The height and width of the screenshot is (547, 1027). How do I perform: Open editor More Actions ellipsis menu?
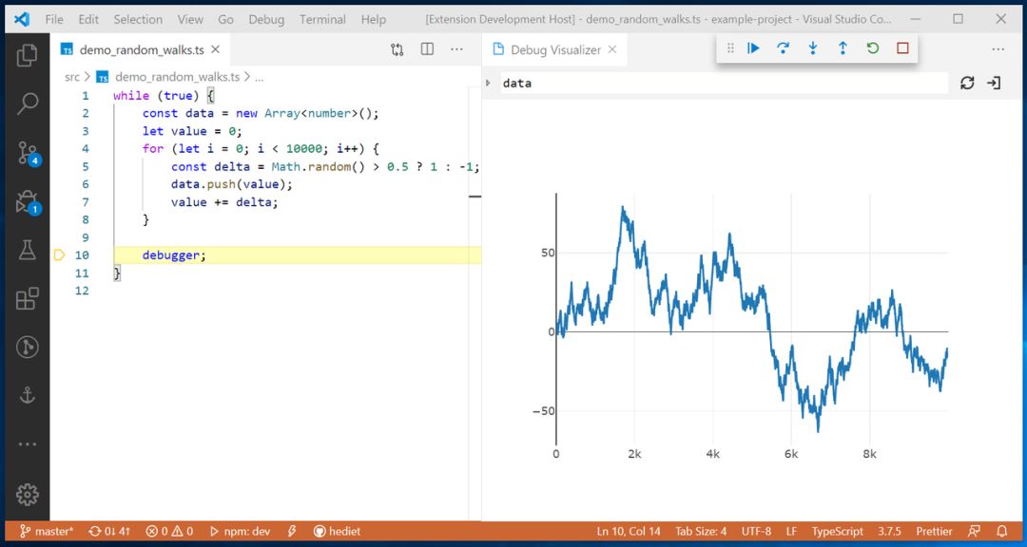[457, 49]
